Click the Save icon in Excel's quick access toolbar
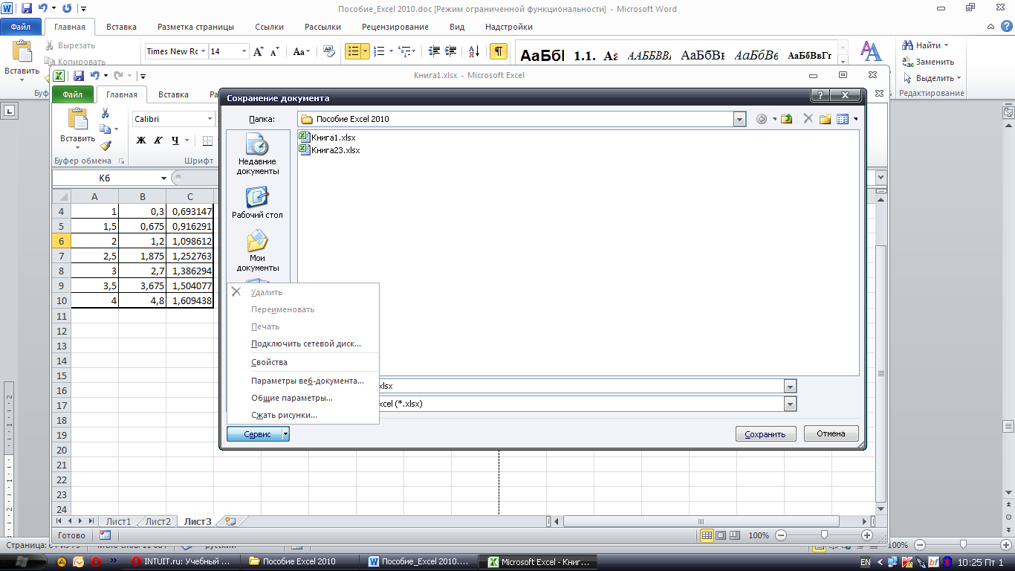Image resolution: width=1015 pixels, height=571 pixels. point(79,75)
